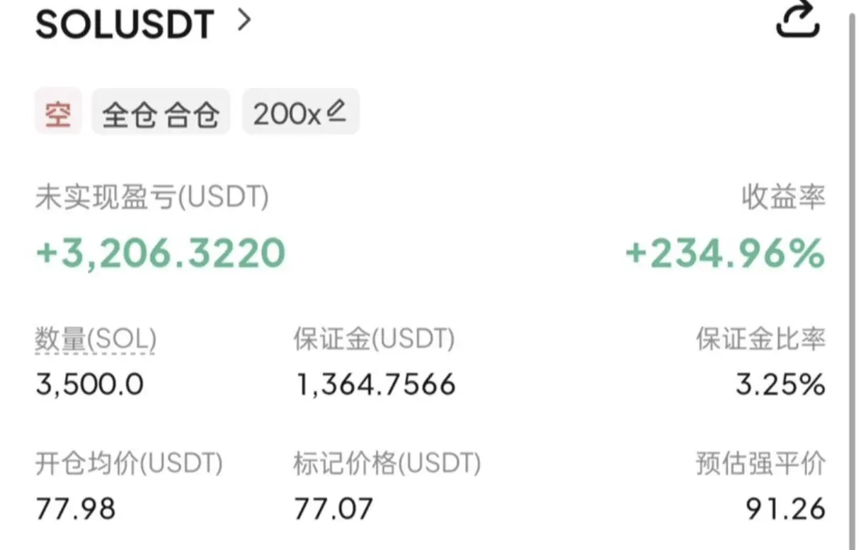Edit leverage using the pencil icon

coord(337,111)
